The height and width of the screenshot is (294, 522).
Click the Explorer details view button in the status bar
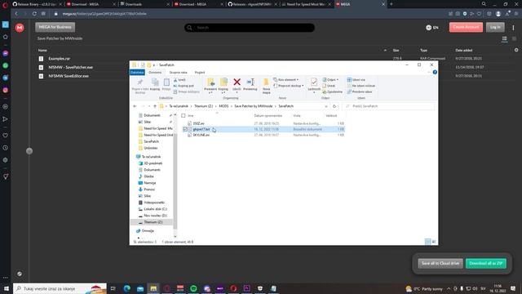pyautogui.click(x=427, y=242)
